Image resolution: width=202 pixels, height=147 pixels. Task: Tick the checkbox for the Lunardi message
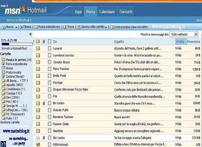coord(49,48)
